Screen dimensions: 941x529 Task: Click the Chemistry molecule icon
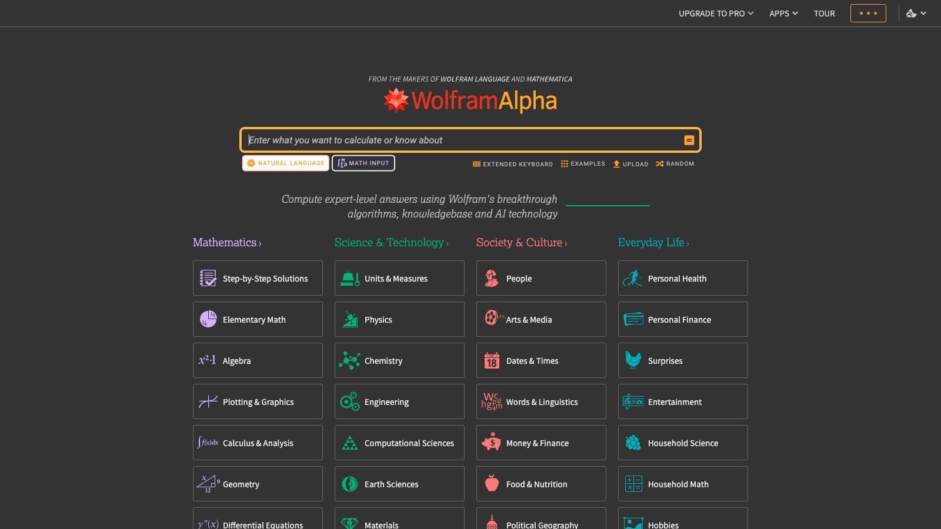349,360
